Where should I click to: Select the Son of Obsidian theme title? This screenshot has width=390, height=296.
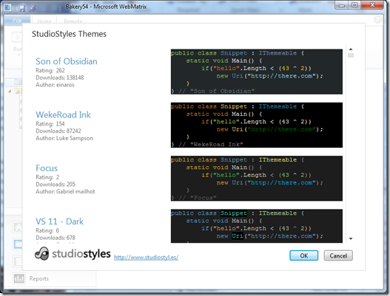[67, 61]
